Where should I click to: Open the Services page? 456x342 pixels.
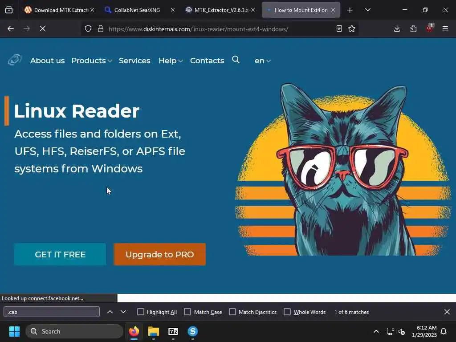(134, 61)
